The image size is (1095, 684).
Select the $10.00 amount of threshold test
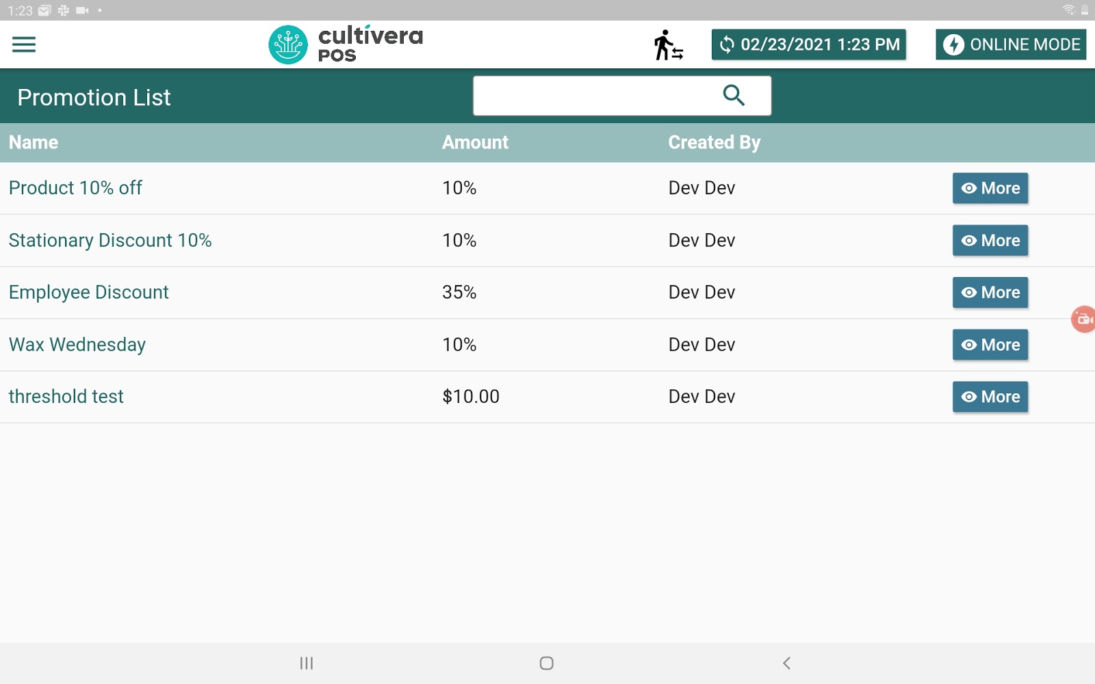pos(471,397)
